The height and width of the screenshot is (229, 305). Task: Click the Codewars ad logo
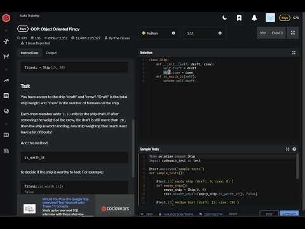click(116, 209)
